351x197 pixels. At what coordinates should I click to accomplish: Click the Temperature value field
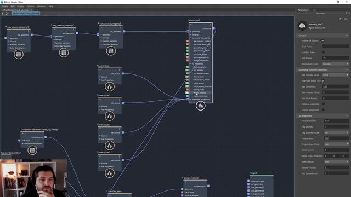coord(336,138)
